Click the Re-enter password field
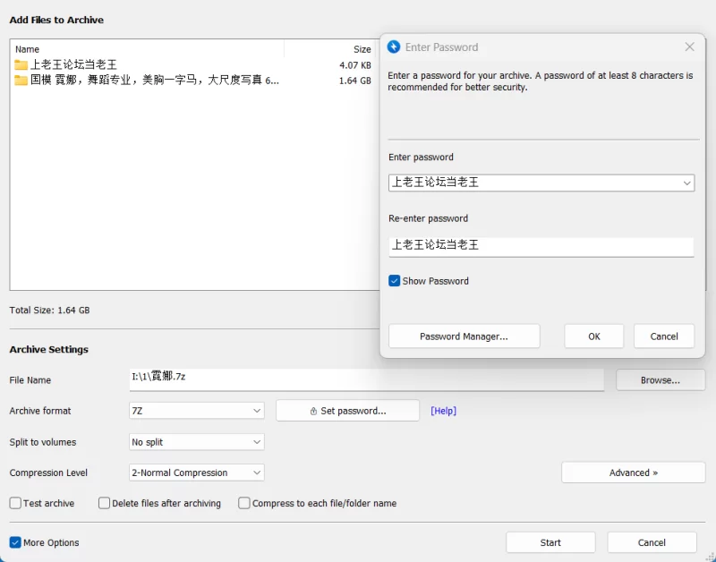Image resolution: width=716 pixels, height=562 pixels. pos(541,246)
